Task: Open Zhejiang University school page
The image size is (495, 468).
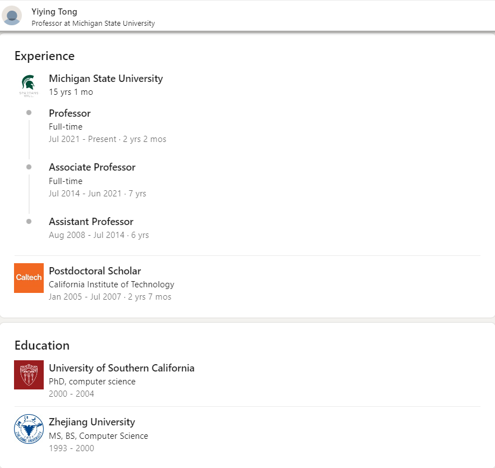Action: pyautogui.click(x=92, y=422)
